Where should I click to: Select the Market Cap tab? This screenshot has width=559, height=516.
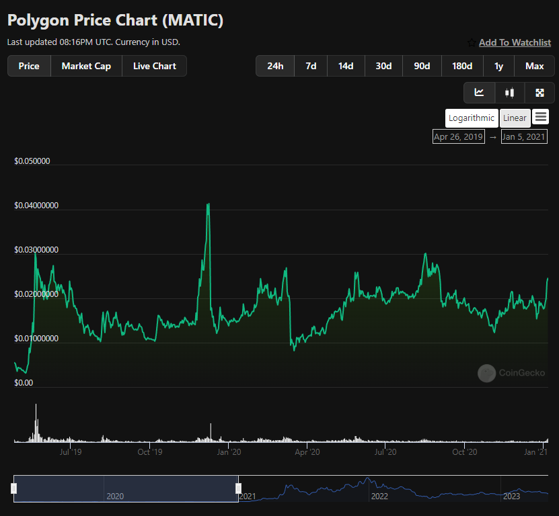click(86, 66)
